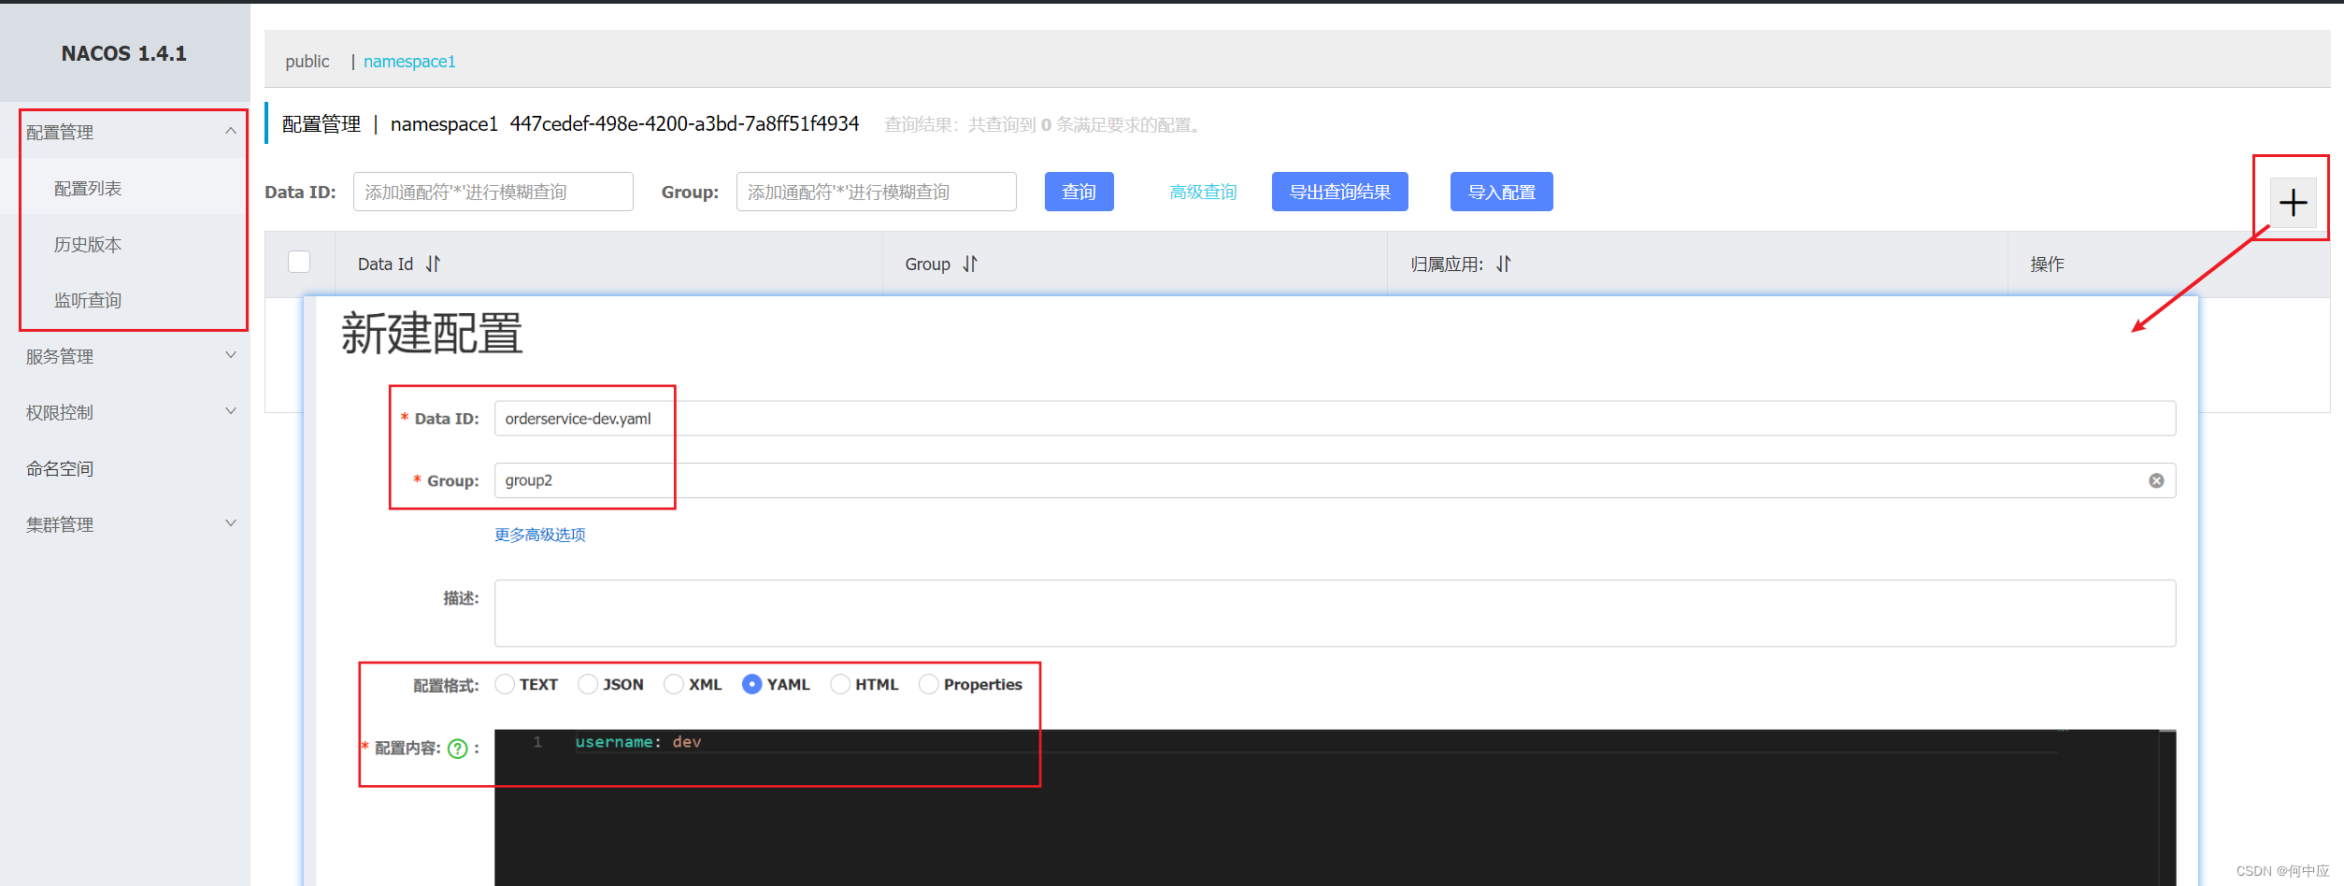This screenshot has width=2344, height=886.
Task: Click the code editor line username: dev
Action: pos(638,742)
